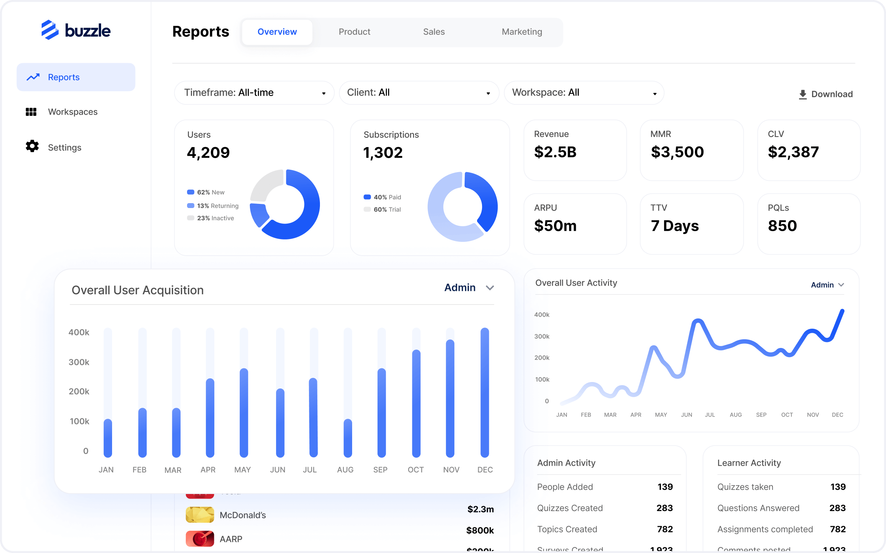The image size is (886, 553).
Task: Click the Workspaces grid icon
Action: [31, 112]
